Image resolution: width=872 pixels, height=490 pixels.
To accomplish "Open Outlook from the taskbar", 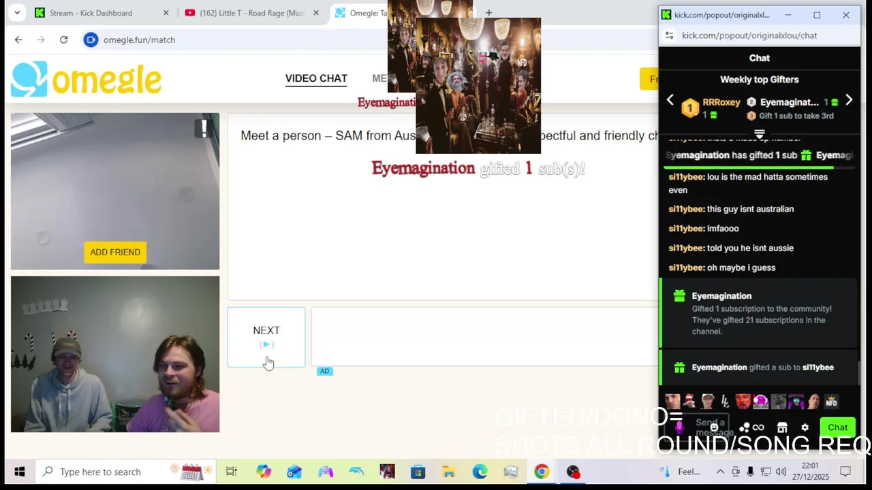I will coord(294,472).
